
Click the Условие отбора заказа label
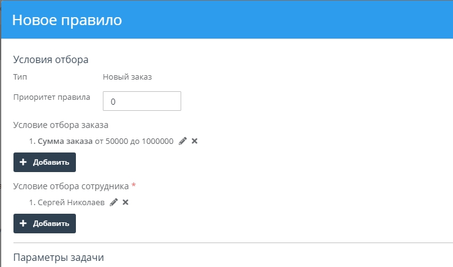[x=61, y=125]
